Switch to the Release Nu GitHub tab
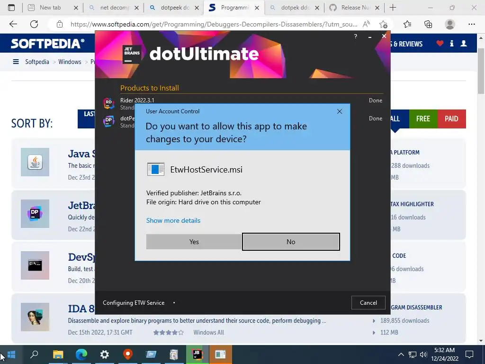Viewport: 485px width, 364px height. click(x=355, y=8)
